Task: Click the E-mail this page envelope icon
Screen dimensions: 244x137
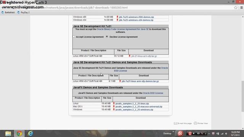Action: pos(175,123)
